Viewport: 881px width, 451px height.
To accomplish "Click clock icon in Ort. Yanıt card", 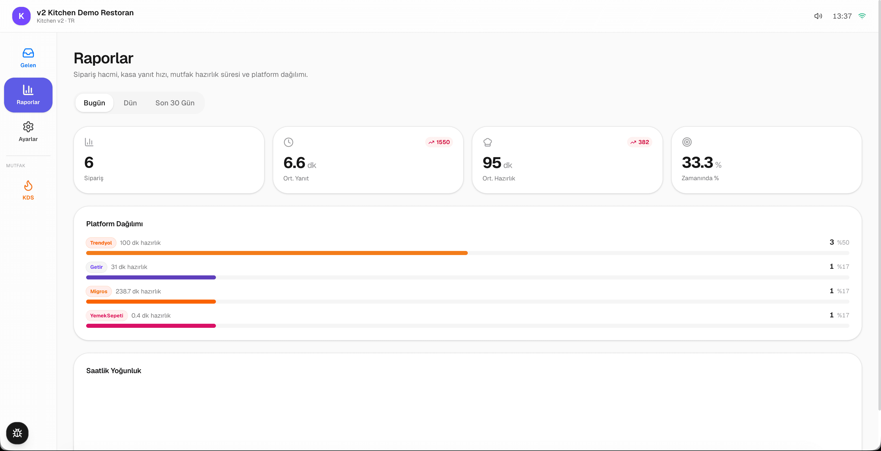I will coord(288,142).
